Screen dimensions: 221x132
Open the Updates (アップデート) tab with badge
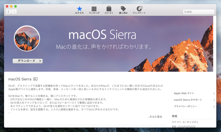pos(139,10)
